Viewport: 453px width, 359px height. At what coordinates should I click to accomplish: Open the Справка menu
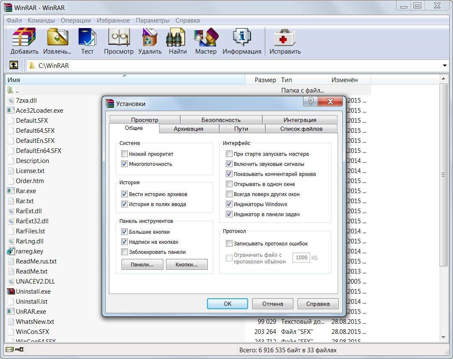187,21
